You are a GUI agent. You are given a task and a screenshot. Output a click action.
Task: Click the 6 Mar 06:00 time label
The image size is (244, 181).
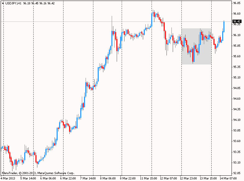[x=48, y=178]
